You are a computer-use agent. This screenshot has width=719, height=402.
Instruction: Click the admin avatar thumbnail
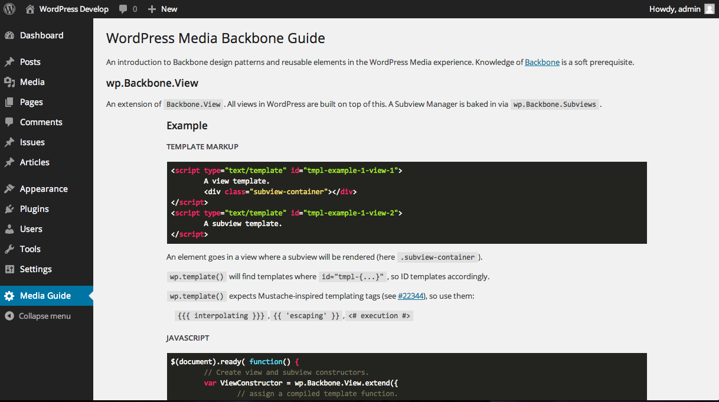point(709,9)
